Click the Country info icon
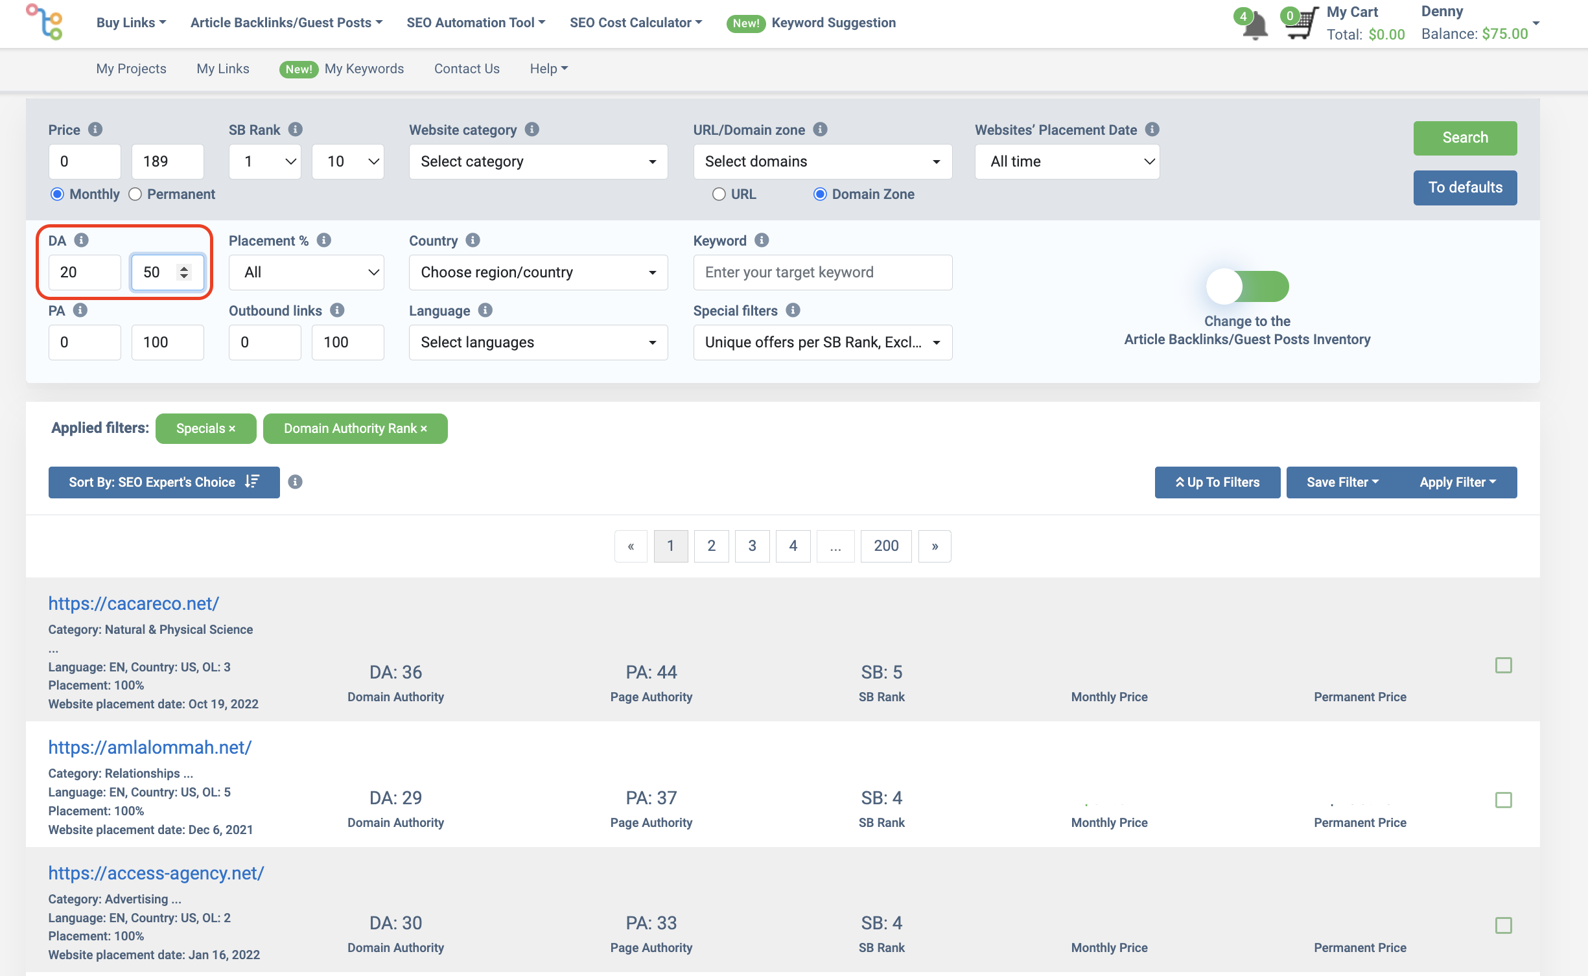Viewport: 1588px width, 976px height. [x=473, y=240]
